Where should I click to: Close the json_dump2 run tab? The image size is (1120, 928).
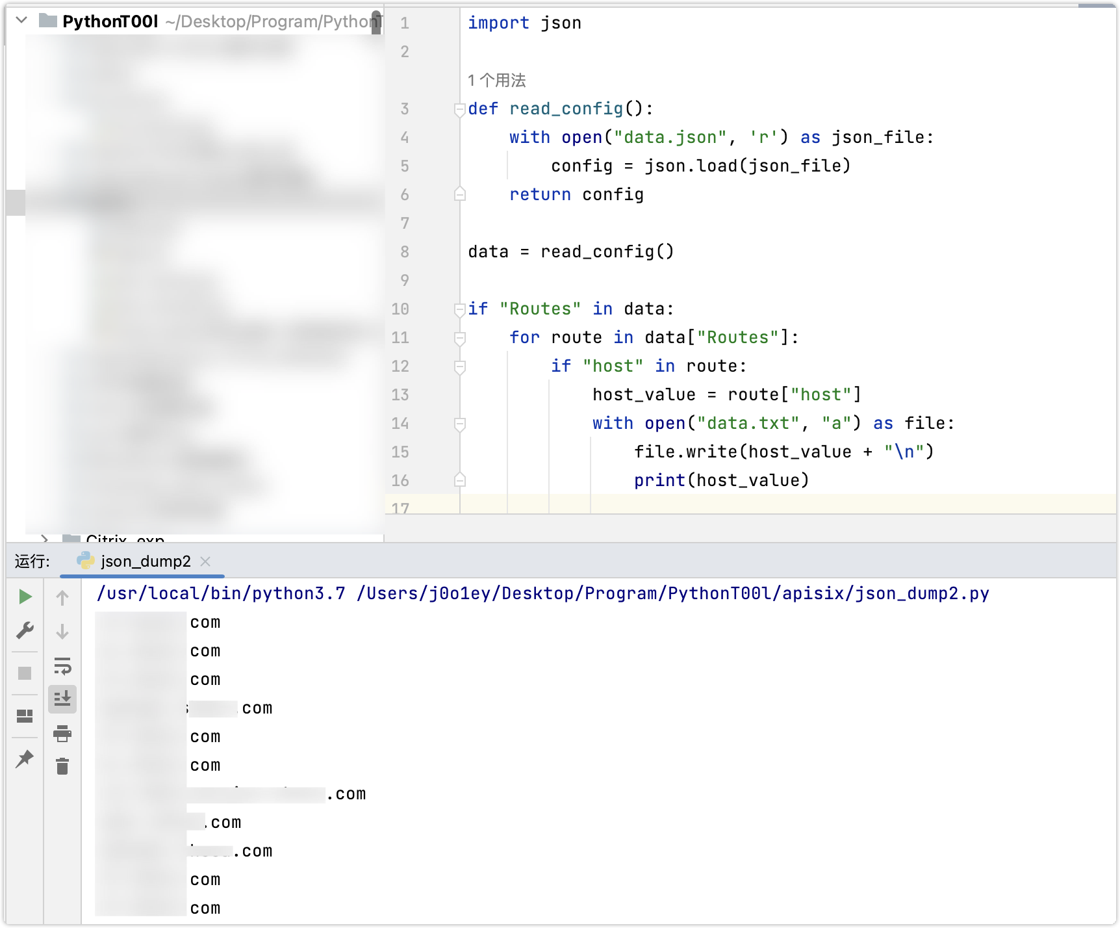(x=205, y=561)
